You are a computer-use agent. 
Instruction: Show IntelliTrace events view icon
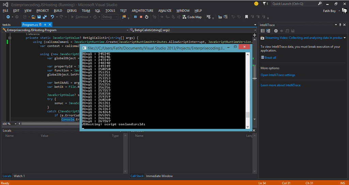pyautogui.click(x=263, y=31)
